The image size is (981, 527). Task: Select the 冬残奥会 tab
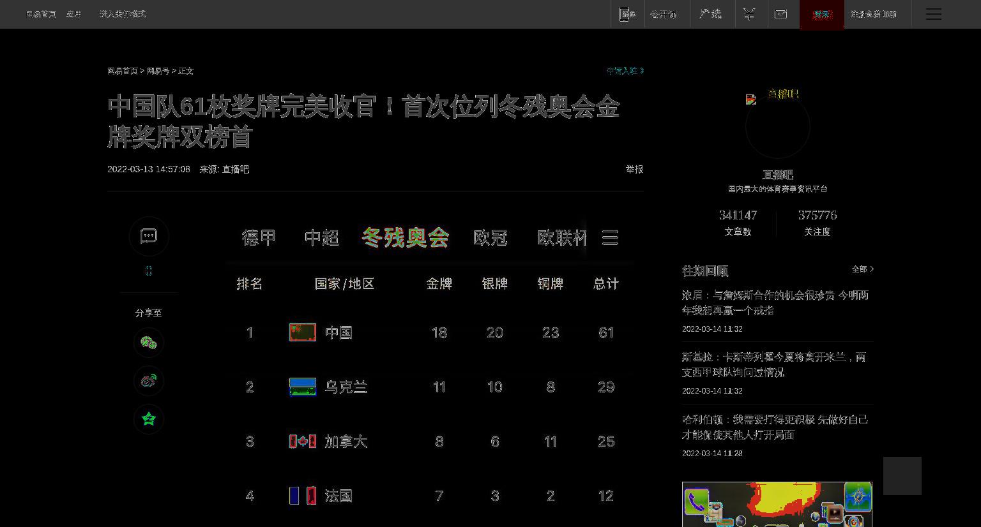pos(406,237)
